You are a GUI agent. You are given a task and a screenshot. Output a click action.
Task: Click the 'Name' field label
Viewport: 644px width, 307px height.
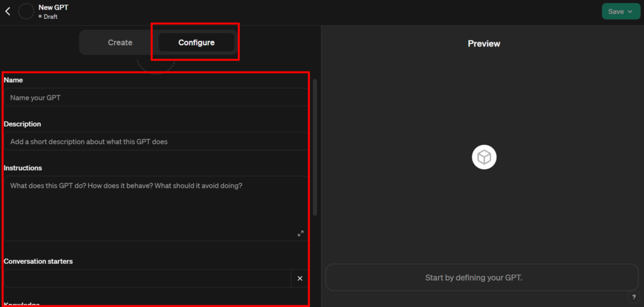pyautogui.click(x=13, y=80)
